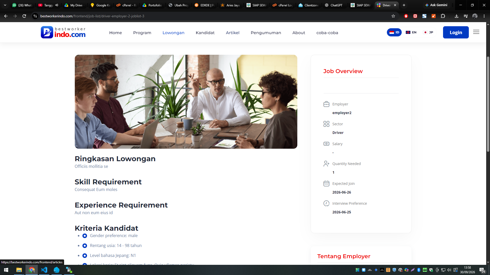
Task: Click the red ad-blocker extension icon
Action: 406,16
